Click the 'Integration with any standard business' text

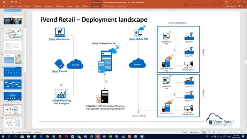[105, 106]
